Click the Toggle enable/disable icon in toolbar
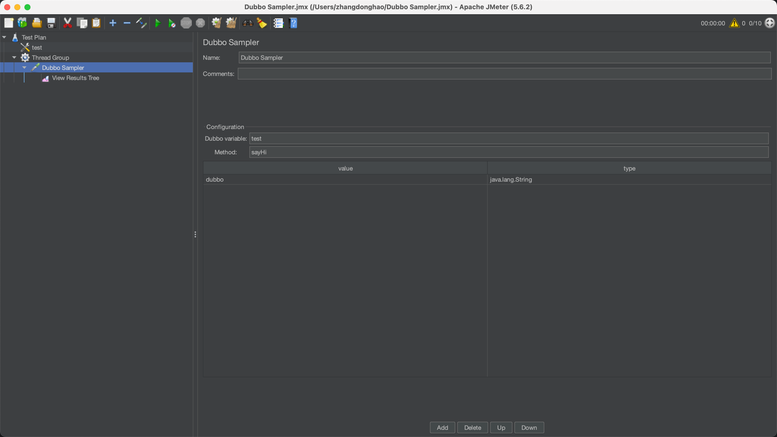Viewport: 777px width, 437px height. [x=142, y=23]
